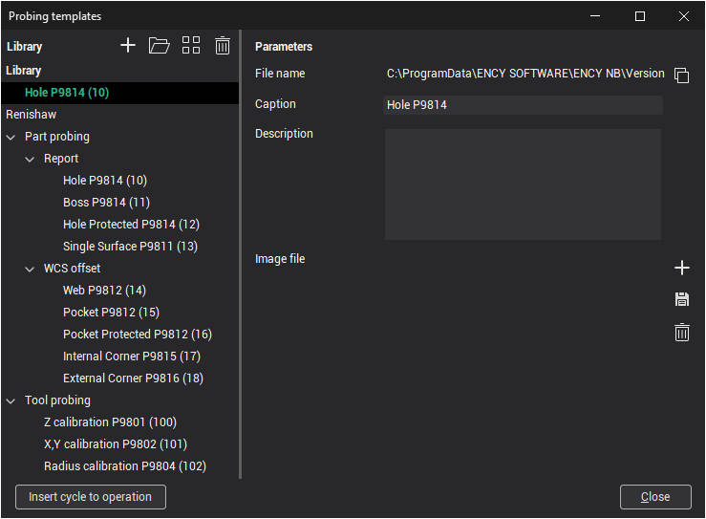The image size is (706, 519).
Task: Select Single Surface P9811 (13) template
Action: click(x=130, y=247)
